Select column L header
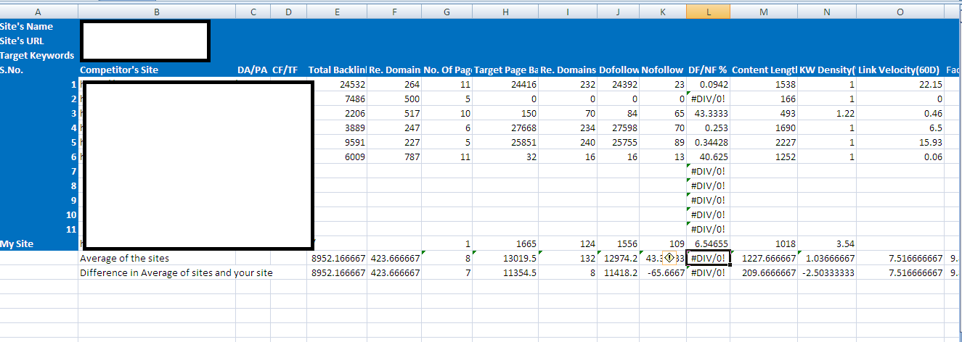The image size is (962, 342). [708, 12]
